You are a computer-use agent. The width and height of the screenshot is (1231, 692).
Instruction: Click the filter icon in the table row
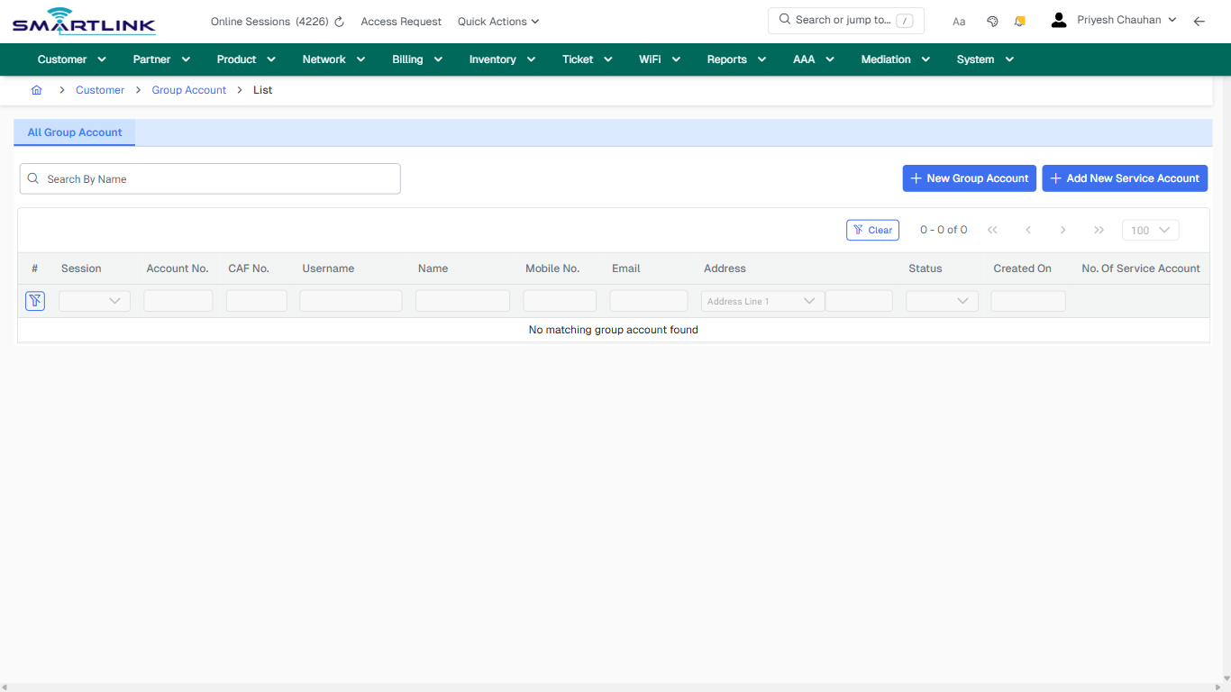34,300
